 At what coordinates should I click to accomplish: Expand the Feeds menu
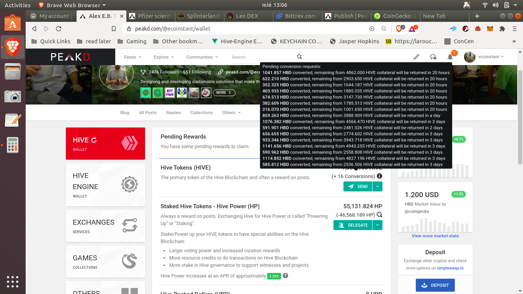(x=133, y=57)
